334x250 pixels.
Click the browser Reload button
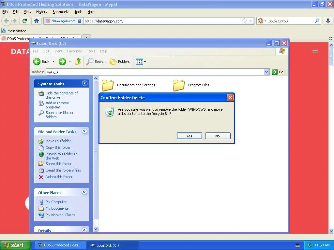[25, 21]
